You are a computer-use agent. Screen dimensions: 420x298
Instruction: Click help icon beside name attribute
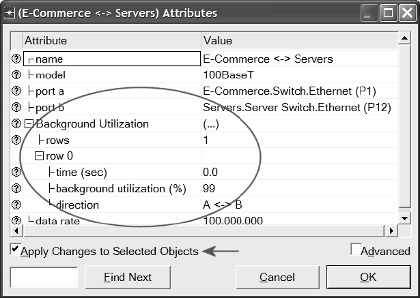click(x=16, y=59)
